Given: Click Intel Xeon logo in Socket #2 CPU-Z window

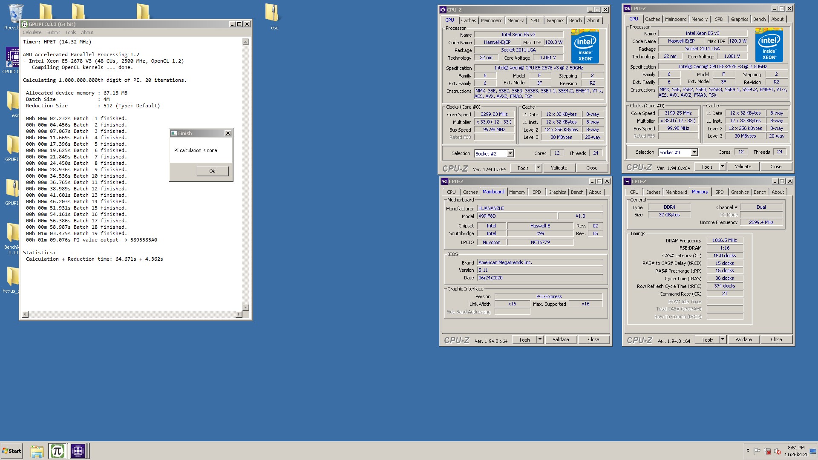Looking at the screenshot, I should (585, 46).
